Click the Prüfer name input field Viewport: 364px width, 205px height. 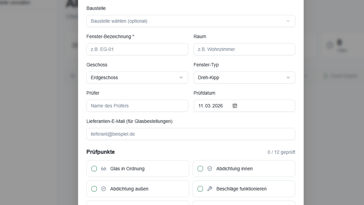137,106
